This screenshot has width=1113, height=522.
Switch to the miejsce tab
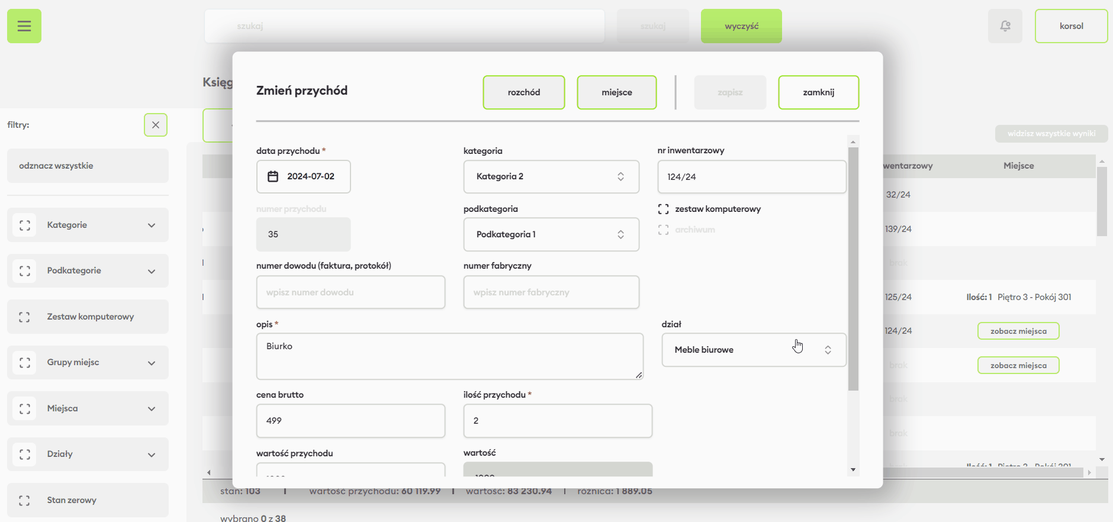point(616,92)
